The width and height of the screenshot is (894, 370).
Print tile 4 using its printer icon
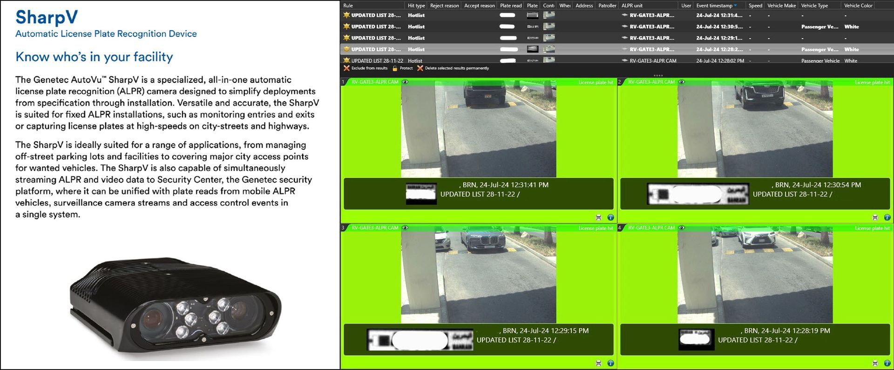(x=875, y=363)
